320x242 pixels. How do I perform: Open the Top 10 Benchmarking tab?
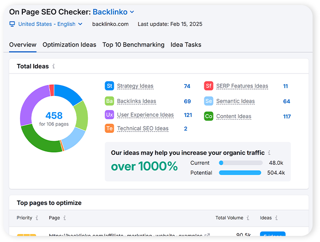coord(133,45)
